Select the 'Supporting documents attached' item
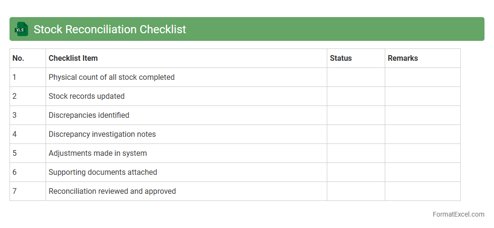The height and width of the screenshot is (228, 494). [103, 172]
